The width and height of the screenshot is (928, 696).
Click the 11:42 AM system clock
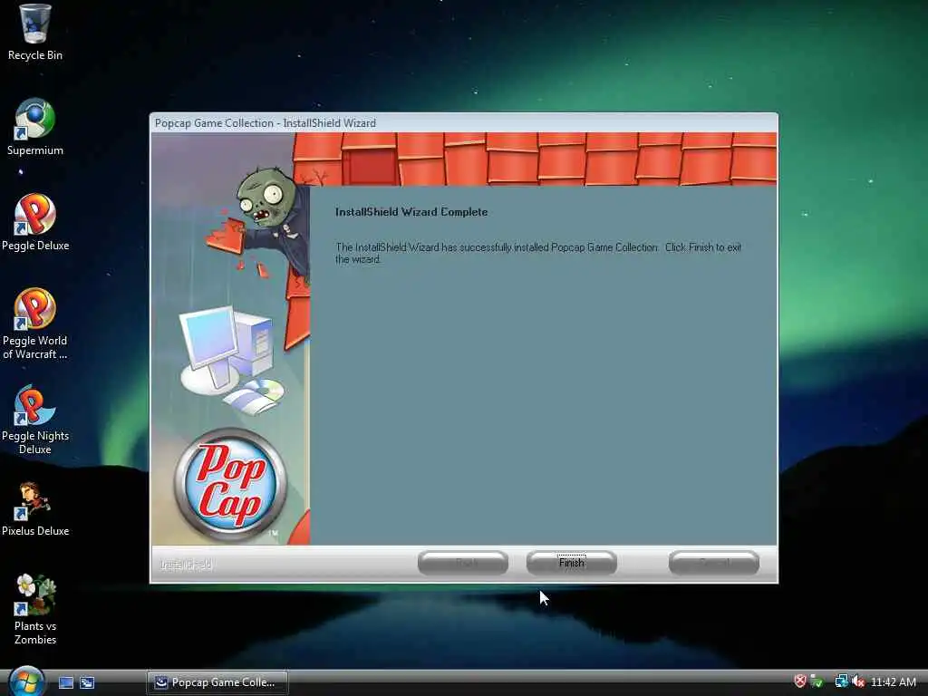pos(893,681)
